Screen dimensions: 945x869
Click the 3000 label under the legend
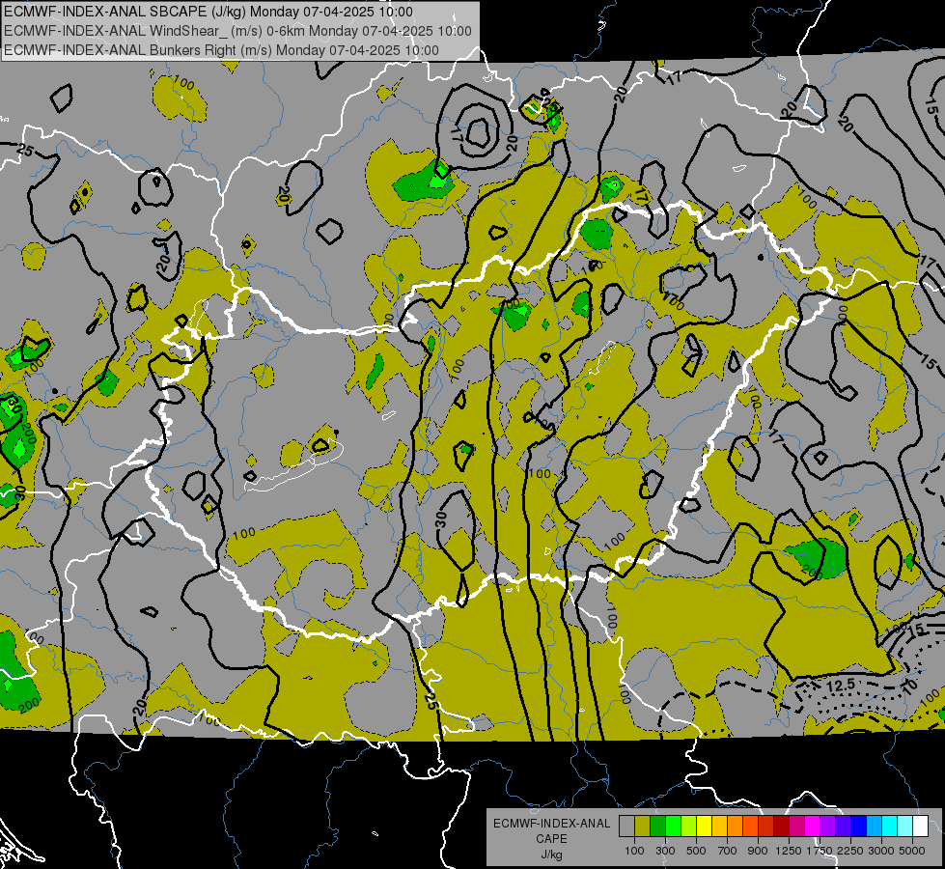881,851
